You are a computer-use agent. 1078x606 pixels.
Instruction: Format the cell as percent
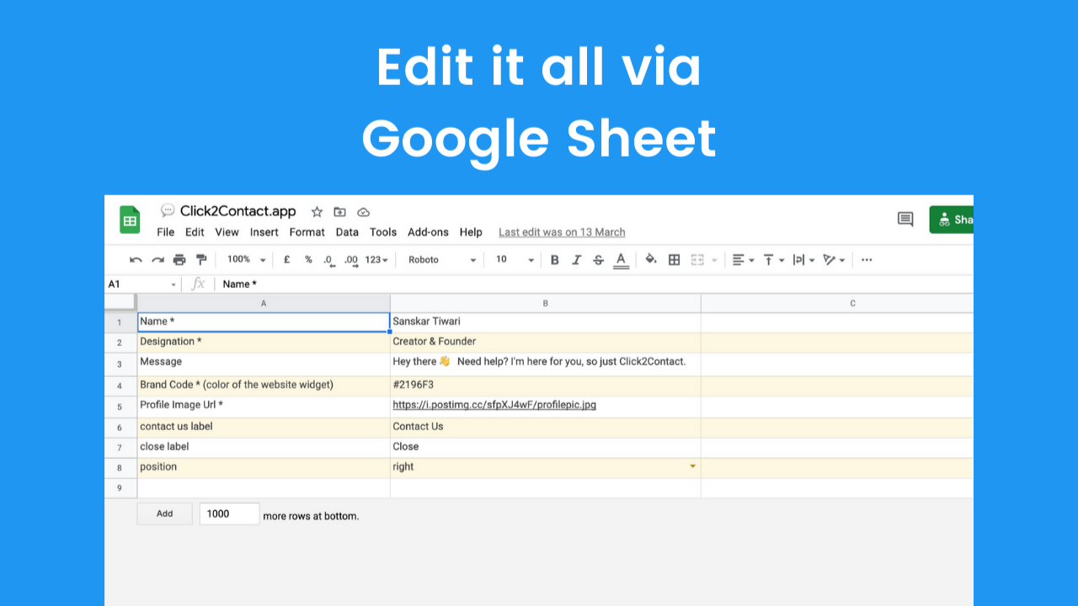[308, 260]
